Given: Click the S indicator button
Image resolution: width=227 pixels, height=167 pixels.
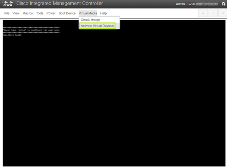Looking at the screenshot, I should (x=223, y=13).
